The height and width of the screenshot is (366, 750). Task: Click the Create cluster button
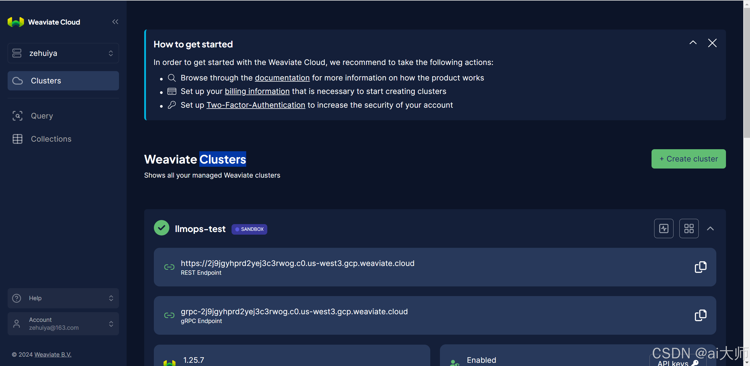(688, 159)
